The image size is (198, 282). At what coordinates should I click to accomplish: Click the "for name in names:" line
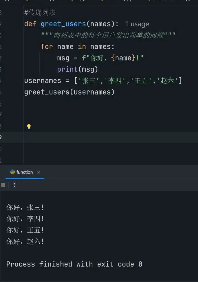click(77, 46)
